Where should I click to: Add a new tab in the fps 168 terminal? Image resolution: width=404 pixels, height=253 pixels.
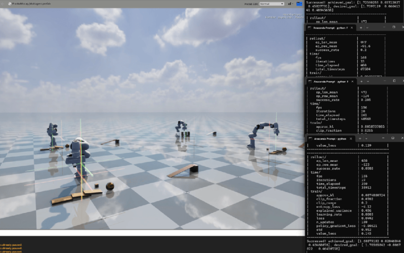[x=361, y=28]
